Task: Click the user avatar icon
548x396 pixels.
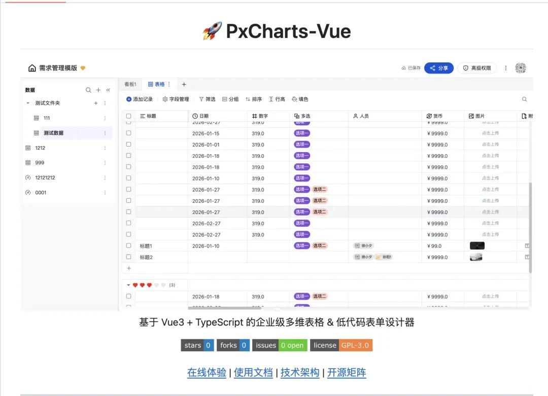Action: (521, 68)
